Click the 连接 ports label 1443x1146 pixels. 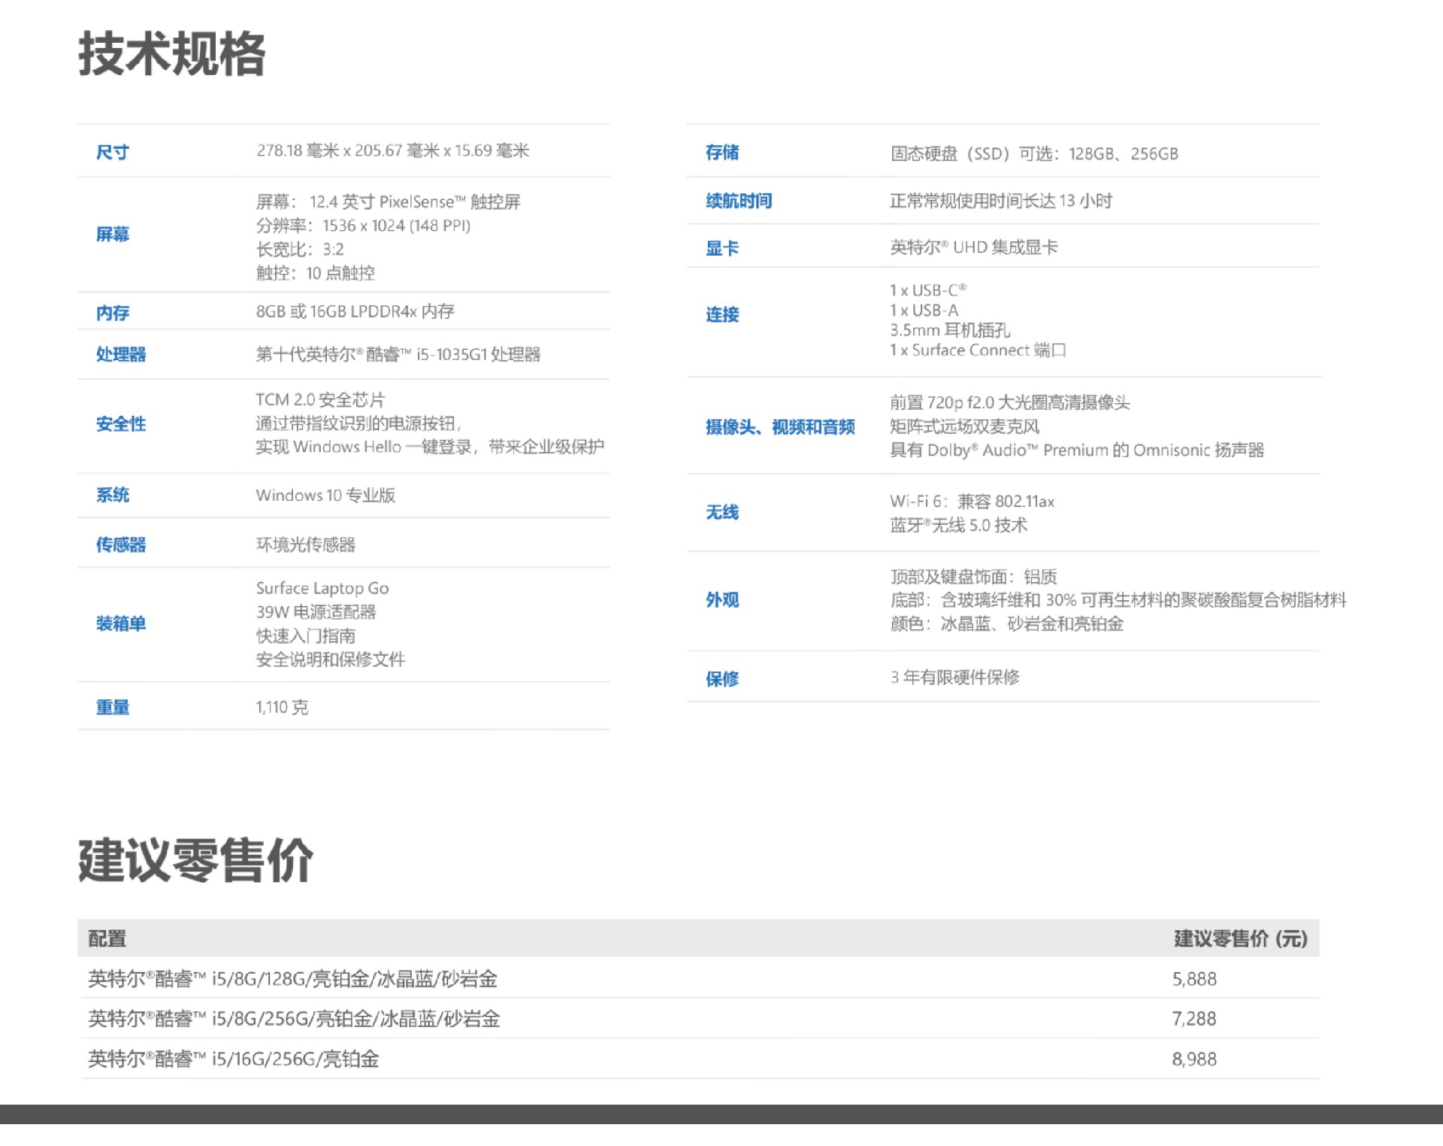click(x=722, y=315)
